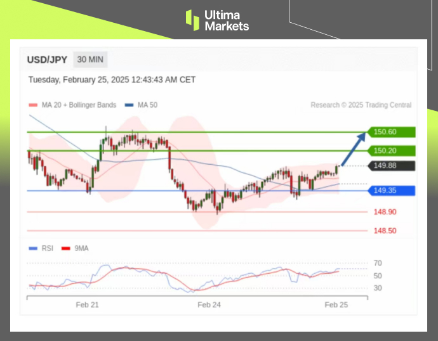Click the 148.50 red support label
438x341 pixels.
coord(385,231)
